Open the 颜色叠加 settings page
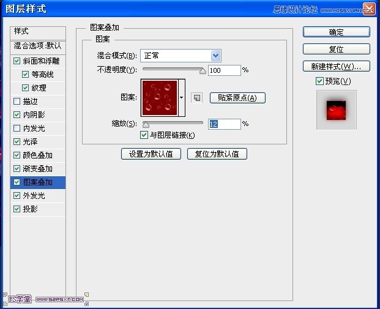The width and height of the screenshot is (380, 309). point(37,155)
